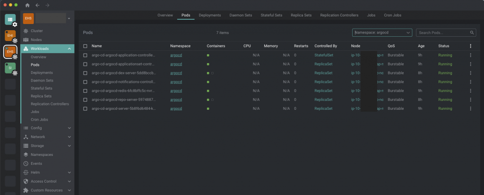
Task: Toggle the select-all pods checkbox
Action: [x=85, y=46]
